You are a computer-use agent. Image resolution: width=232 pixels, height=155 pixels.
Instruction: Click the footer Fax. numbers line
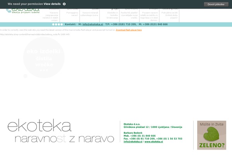[x=153, y=139]
